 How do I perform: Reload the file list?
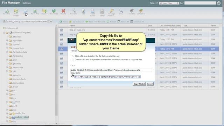click(111, 22)
